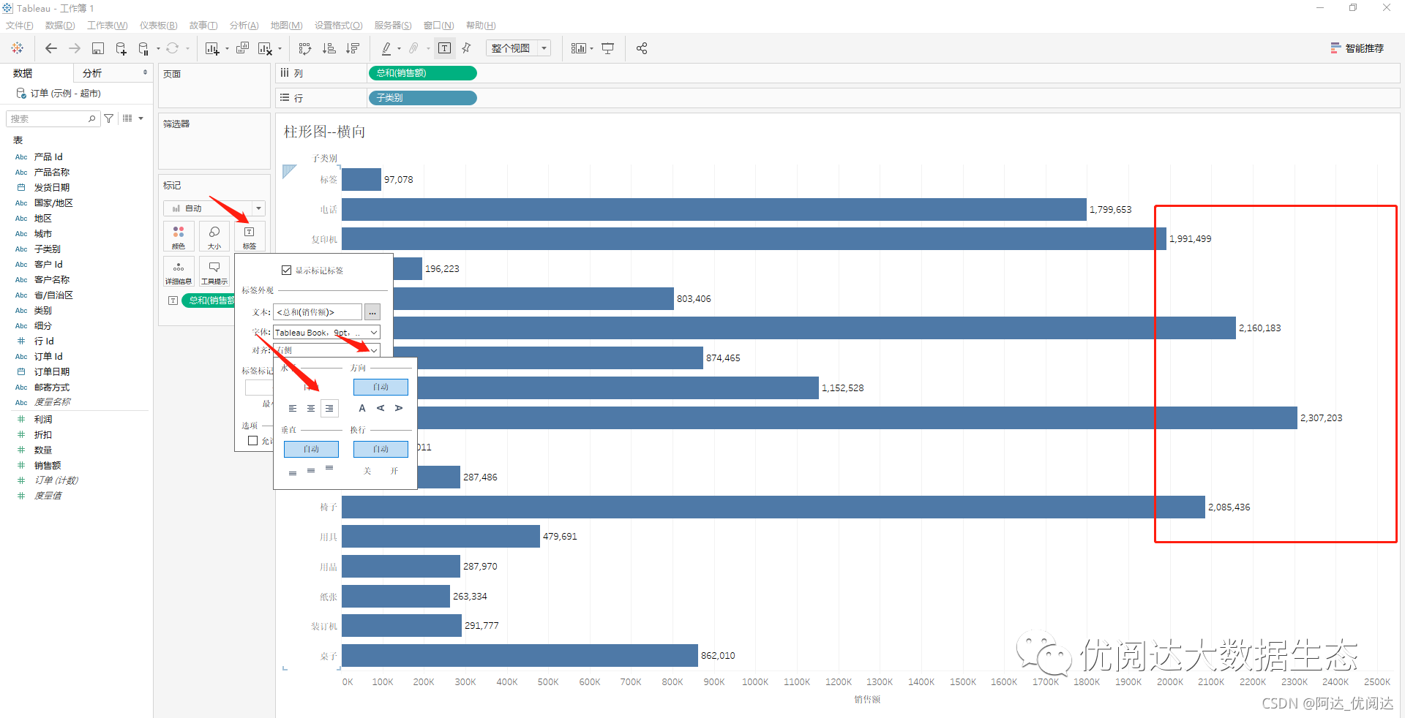
Task: Click the refresh run update icon
Action: [172, 48]
